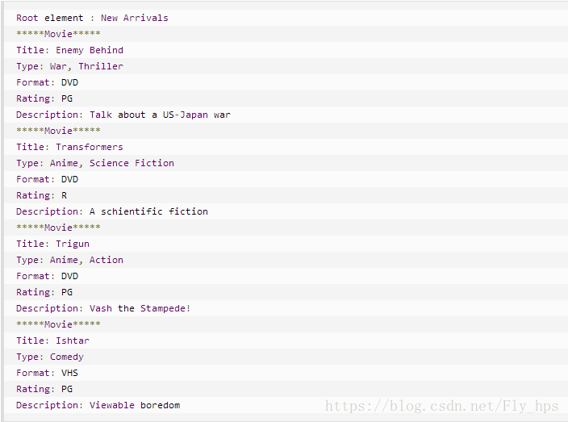Screen dimensions: 568x422
Task: Click the 'Description: Talk about a US-Japan war' line
Action: [123, 115]
